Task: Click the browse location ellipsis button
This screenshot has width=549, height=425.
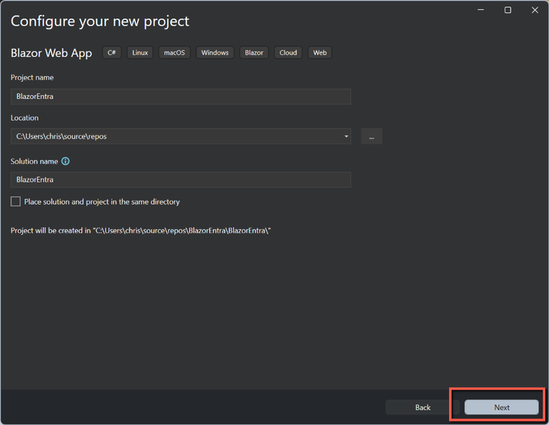Action: pyautogui.click(x=371, y=136)
